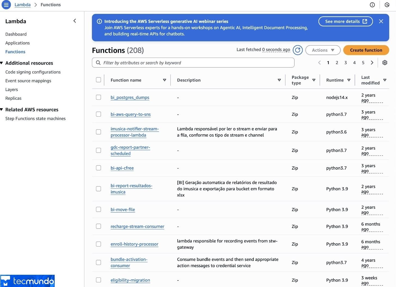Screen dimensions: 396x287
Task: Select all functions checkbox in header
Action: point(98,80)
